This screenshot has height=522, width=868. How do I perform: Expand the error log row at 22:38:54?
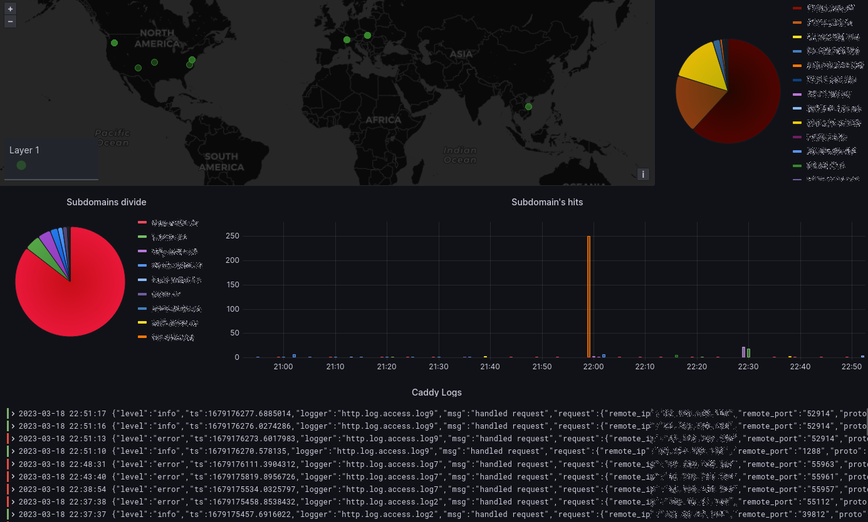click(13, 489)
